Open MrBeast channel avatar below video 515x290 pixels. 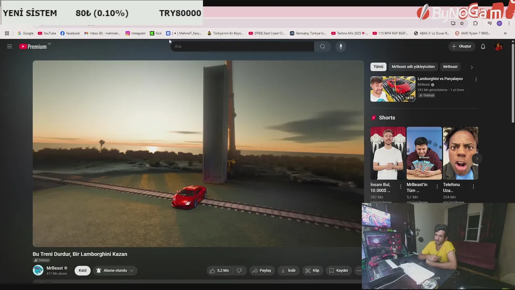pyautogui.click(x=38, y=270)
